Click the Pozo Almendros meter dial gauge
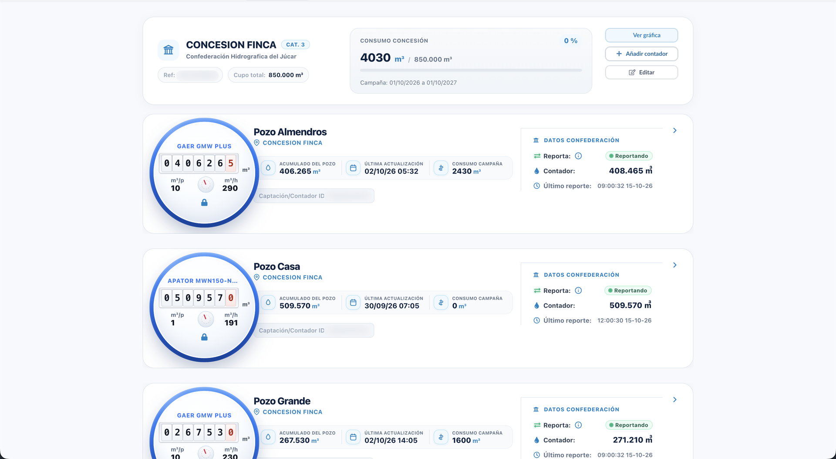 (206, 185)
